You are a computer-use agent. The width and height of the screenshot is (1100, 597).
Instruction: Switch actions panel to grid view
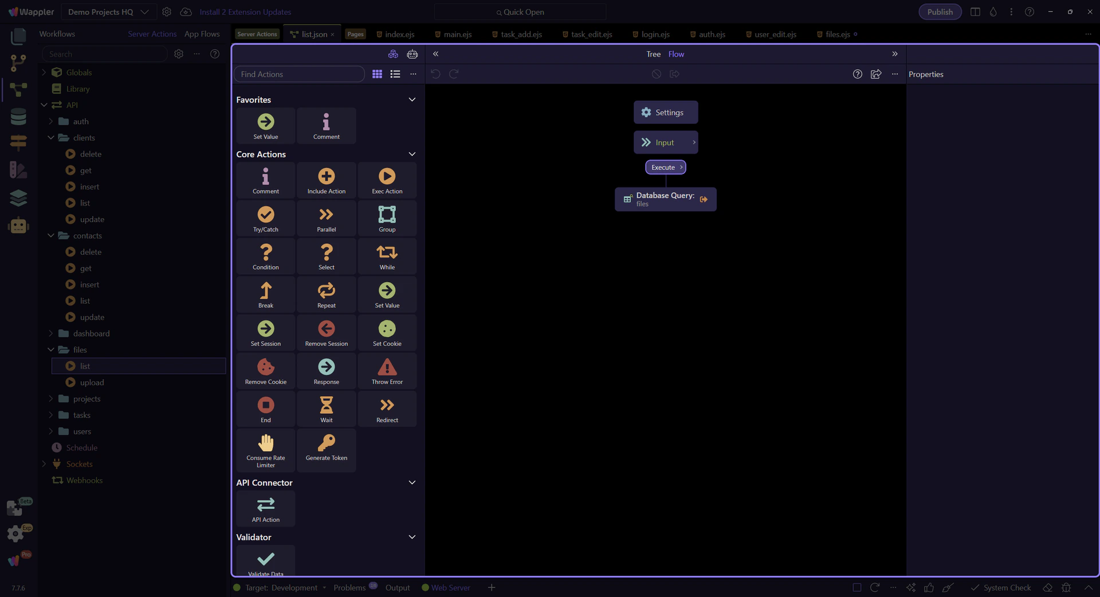(x=377, y=74)
